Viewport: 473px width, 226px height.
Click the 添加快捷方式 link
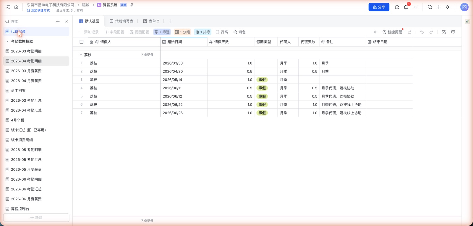click(38, 10)
